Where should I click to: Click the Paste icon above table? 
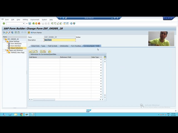[36, 52]
